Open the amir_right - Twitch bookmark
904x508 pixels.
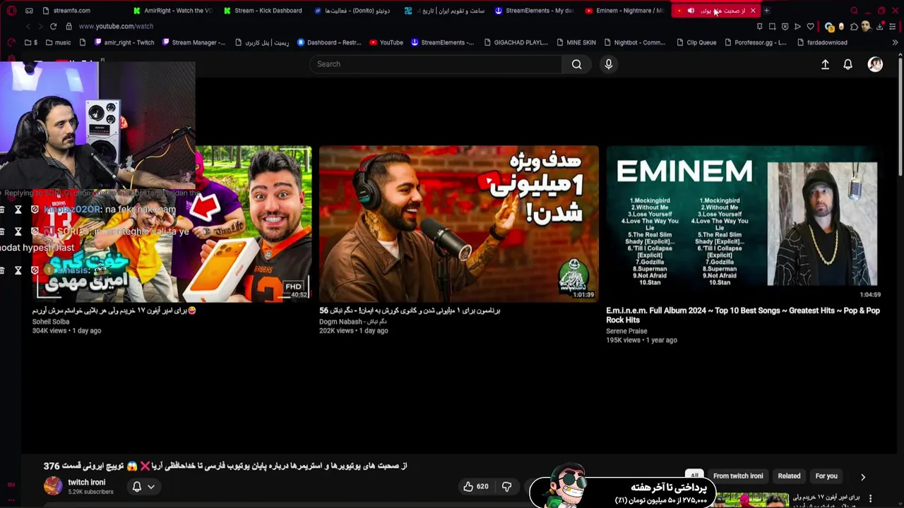pos(123,42)
